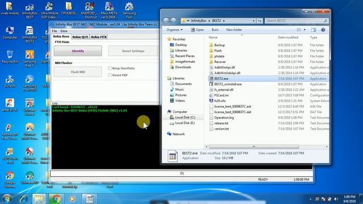This screenshot has width=363, height=204.
Task: Open Explorer's help icon
Action: (x=323, y=30)
